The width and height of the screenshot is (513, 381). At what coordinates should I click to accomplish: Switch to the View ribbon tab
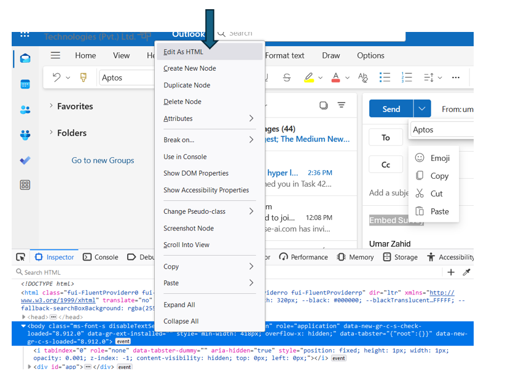pos(122,56)
